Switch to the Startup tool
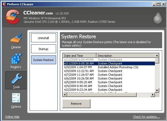The width and height of the screenshot is (167, 121). (43, 49)
